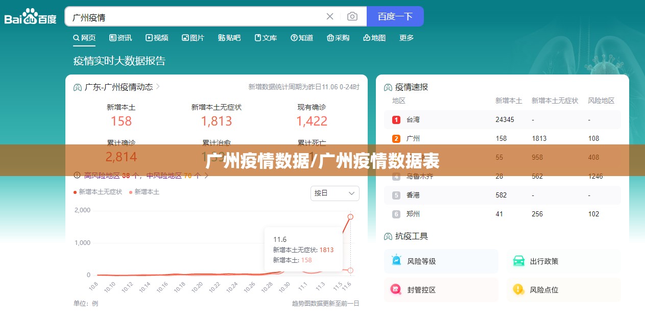Switch to the 资讯 tab
Image resolution: width=645 pixels, height=321 pixels.
tap(121, 38)
